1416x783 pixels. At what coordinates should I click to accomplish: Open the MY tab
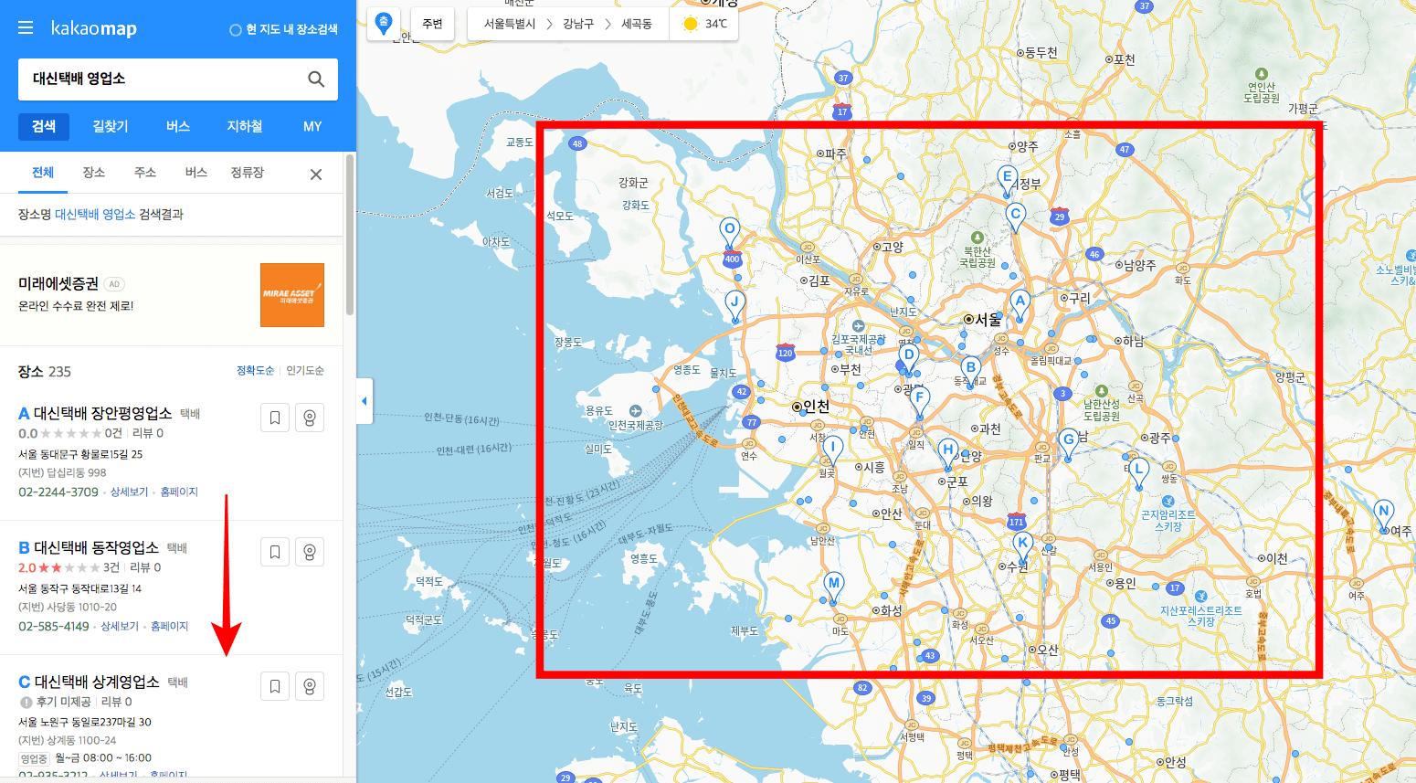(312, 126)
